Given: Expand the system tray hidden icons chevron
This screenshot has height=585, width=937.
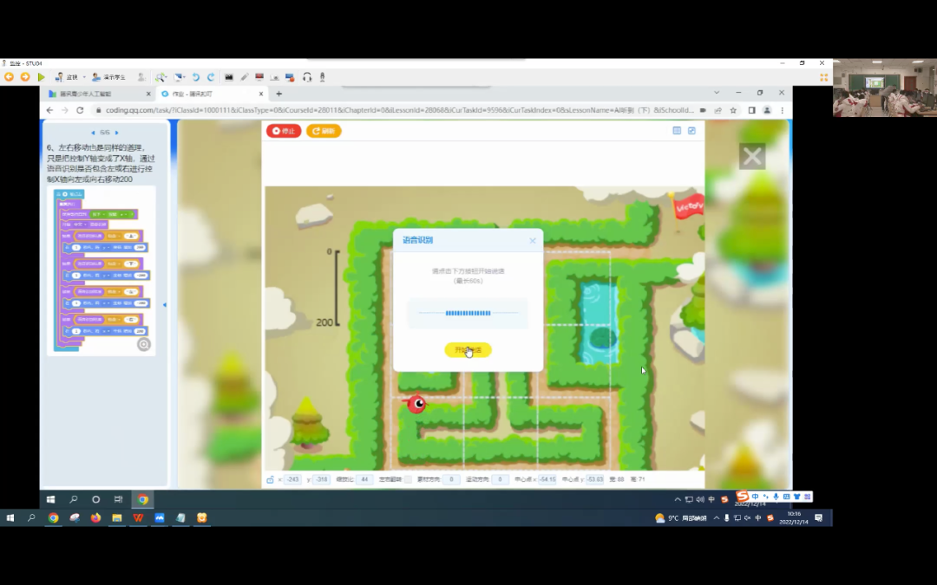Looking at the screenshot, I should click(716, 518).
